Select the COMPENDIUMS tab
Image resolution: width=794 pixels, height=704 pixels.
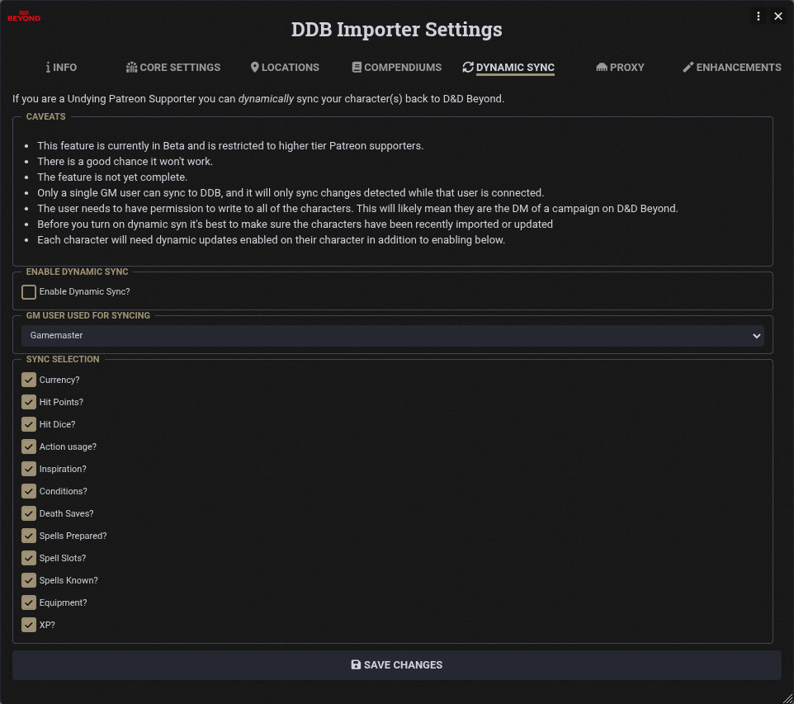click(397, 68)
